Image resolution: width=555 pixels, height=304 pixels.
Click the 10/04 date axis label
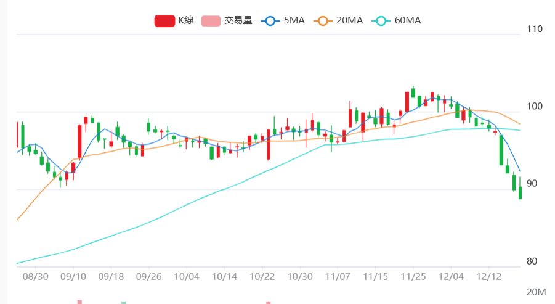click(x=187, y=276)
